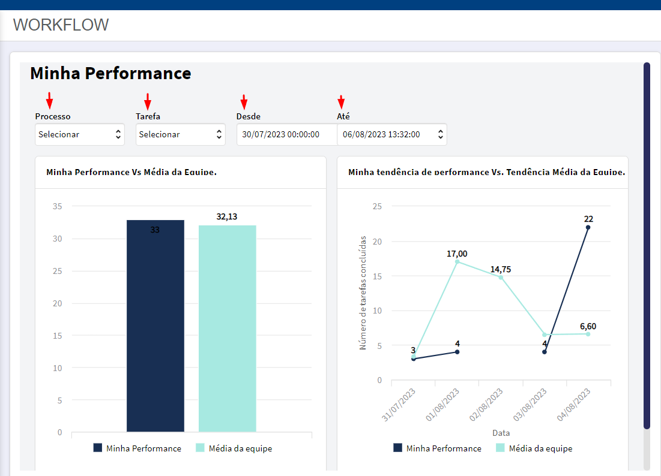Toggle Minha Performance legend swatch in line chart
Viewport: 661px width, 476px height.
[x=397, y=448]
